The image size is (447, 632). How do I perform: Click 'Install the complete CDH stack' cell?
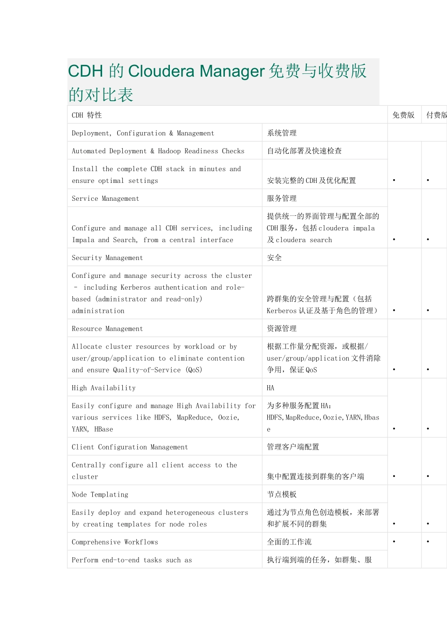[165, 174]
